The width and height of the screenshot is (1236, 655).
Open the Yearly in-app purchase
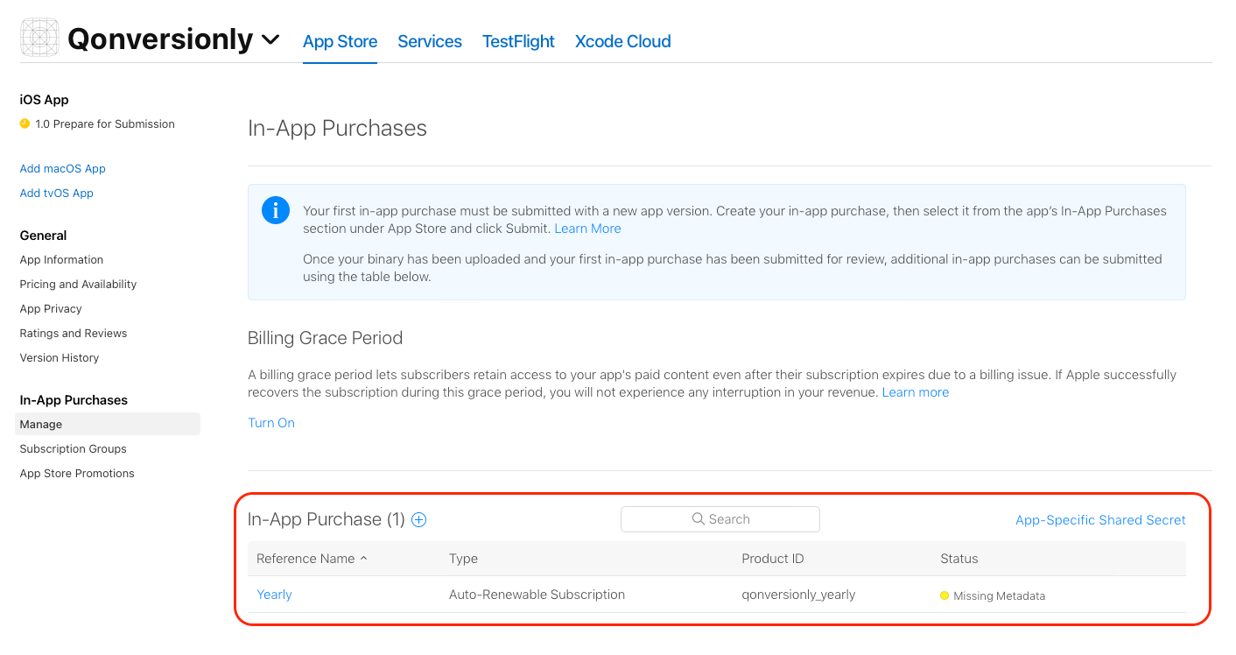[x=274, y=595]
